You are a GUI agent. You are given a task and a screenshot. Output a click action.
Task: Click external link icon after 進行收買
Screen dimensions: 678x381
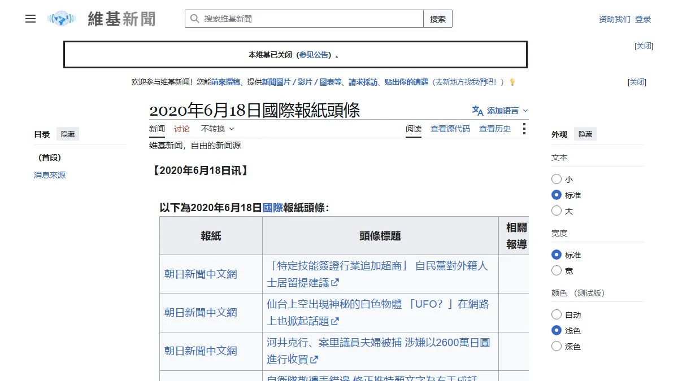(314, 359)
